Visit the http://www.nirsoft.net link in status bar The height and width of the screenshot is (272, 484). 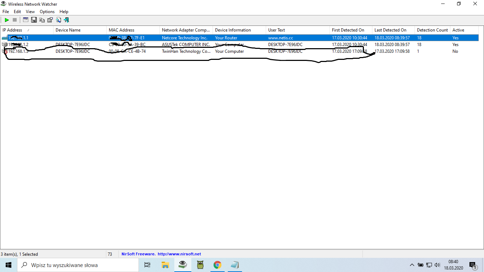pos(179,254)
